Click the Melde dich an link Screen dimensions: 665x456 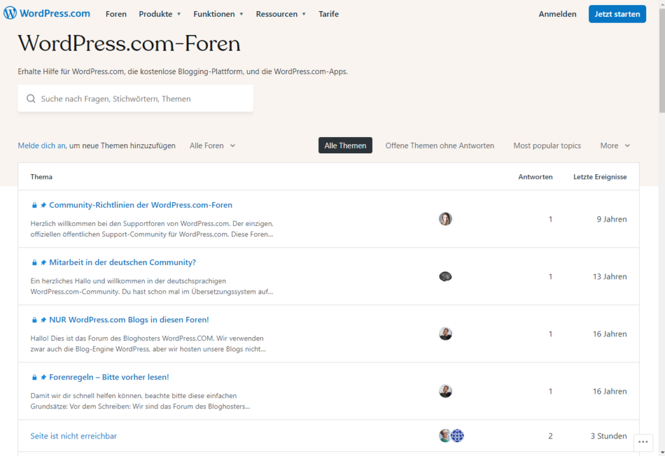coord(42,146)
